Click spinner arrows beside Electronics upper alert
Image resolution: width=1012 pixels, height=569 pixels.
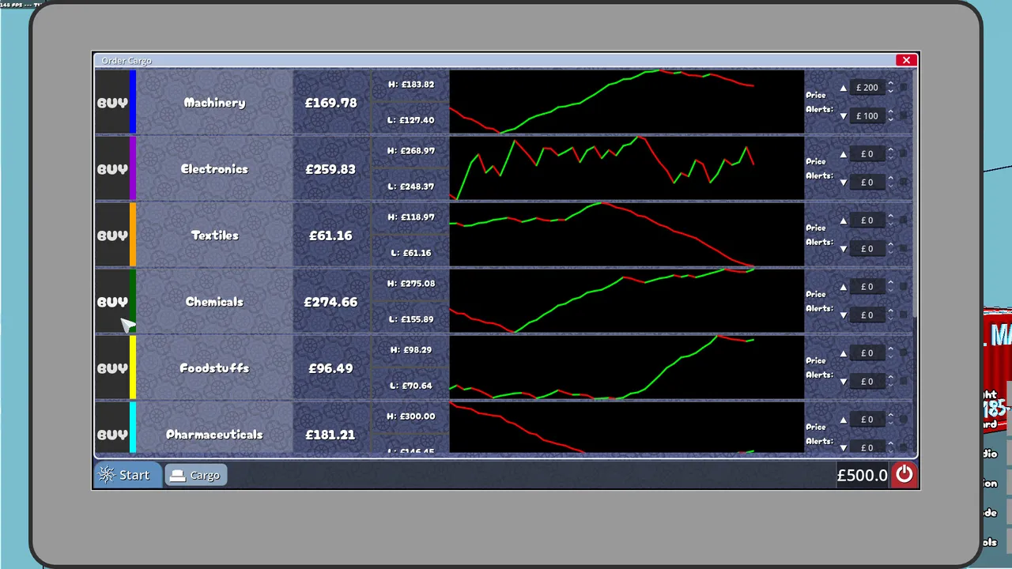click(890, 154)
